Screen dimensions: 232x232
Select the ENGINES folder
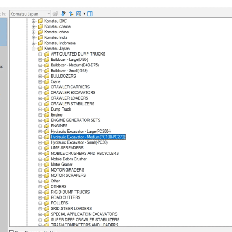[x=59, y=126]
